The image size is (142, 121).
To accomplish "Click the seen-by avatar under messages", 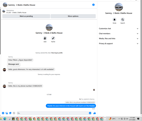I will click(94, 90).
